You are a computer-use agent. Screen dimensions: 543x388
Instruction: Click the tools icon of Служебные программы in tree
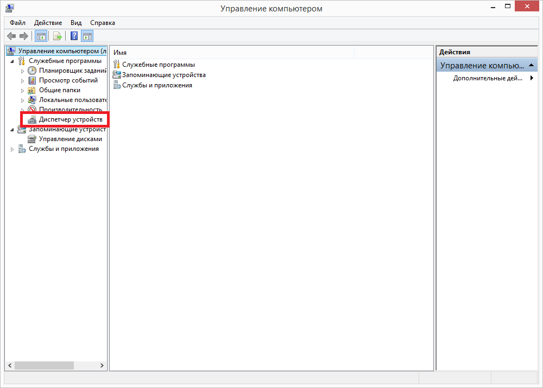coord(22,61)
